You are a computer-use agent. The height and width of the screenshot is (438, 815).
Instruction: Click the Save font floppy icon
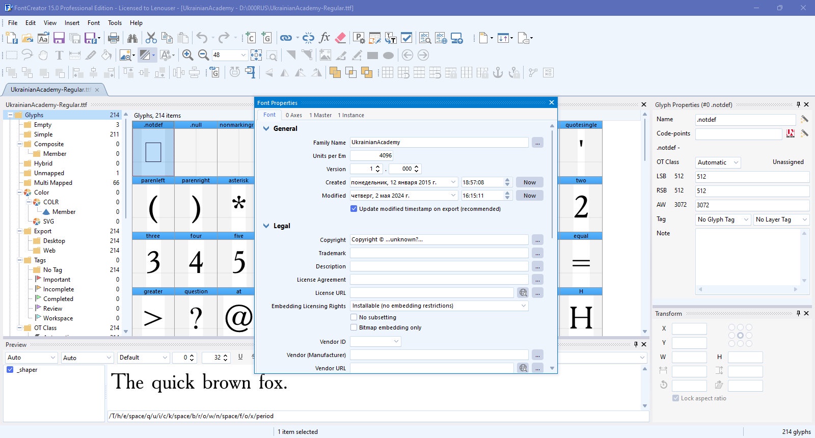[x=59, y=38]
